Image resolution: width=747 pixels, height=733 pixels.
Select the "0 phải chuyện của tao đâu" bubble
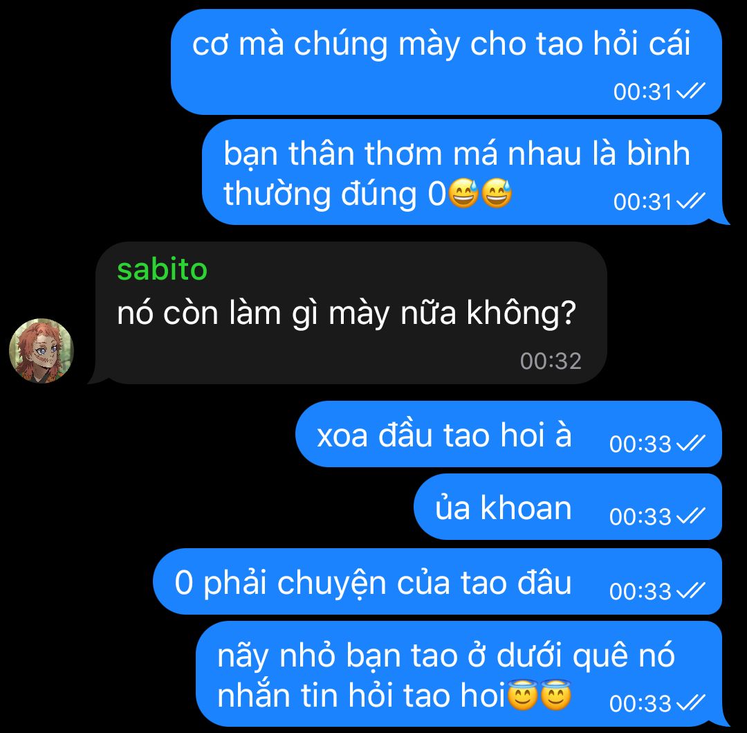[437, 581]
